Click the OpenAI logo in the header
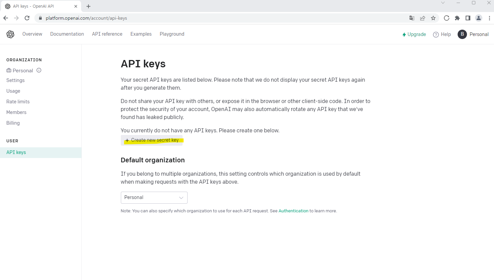Image resolution: width=494 pixels, height=280 pixels. point(10,34)
